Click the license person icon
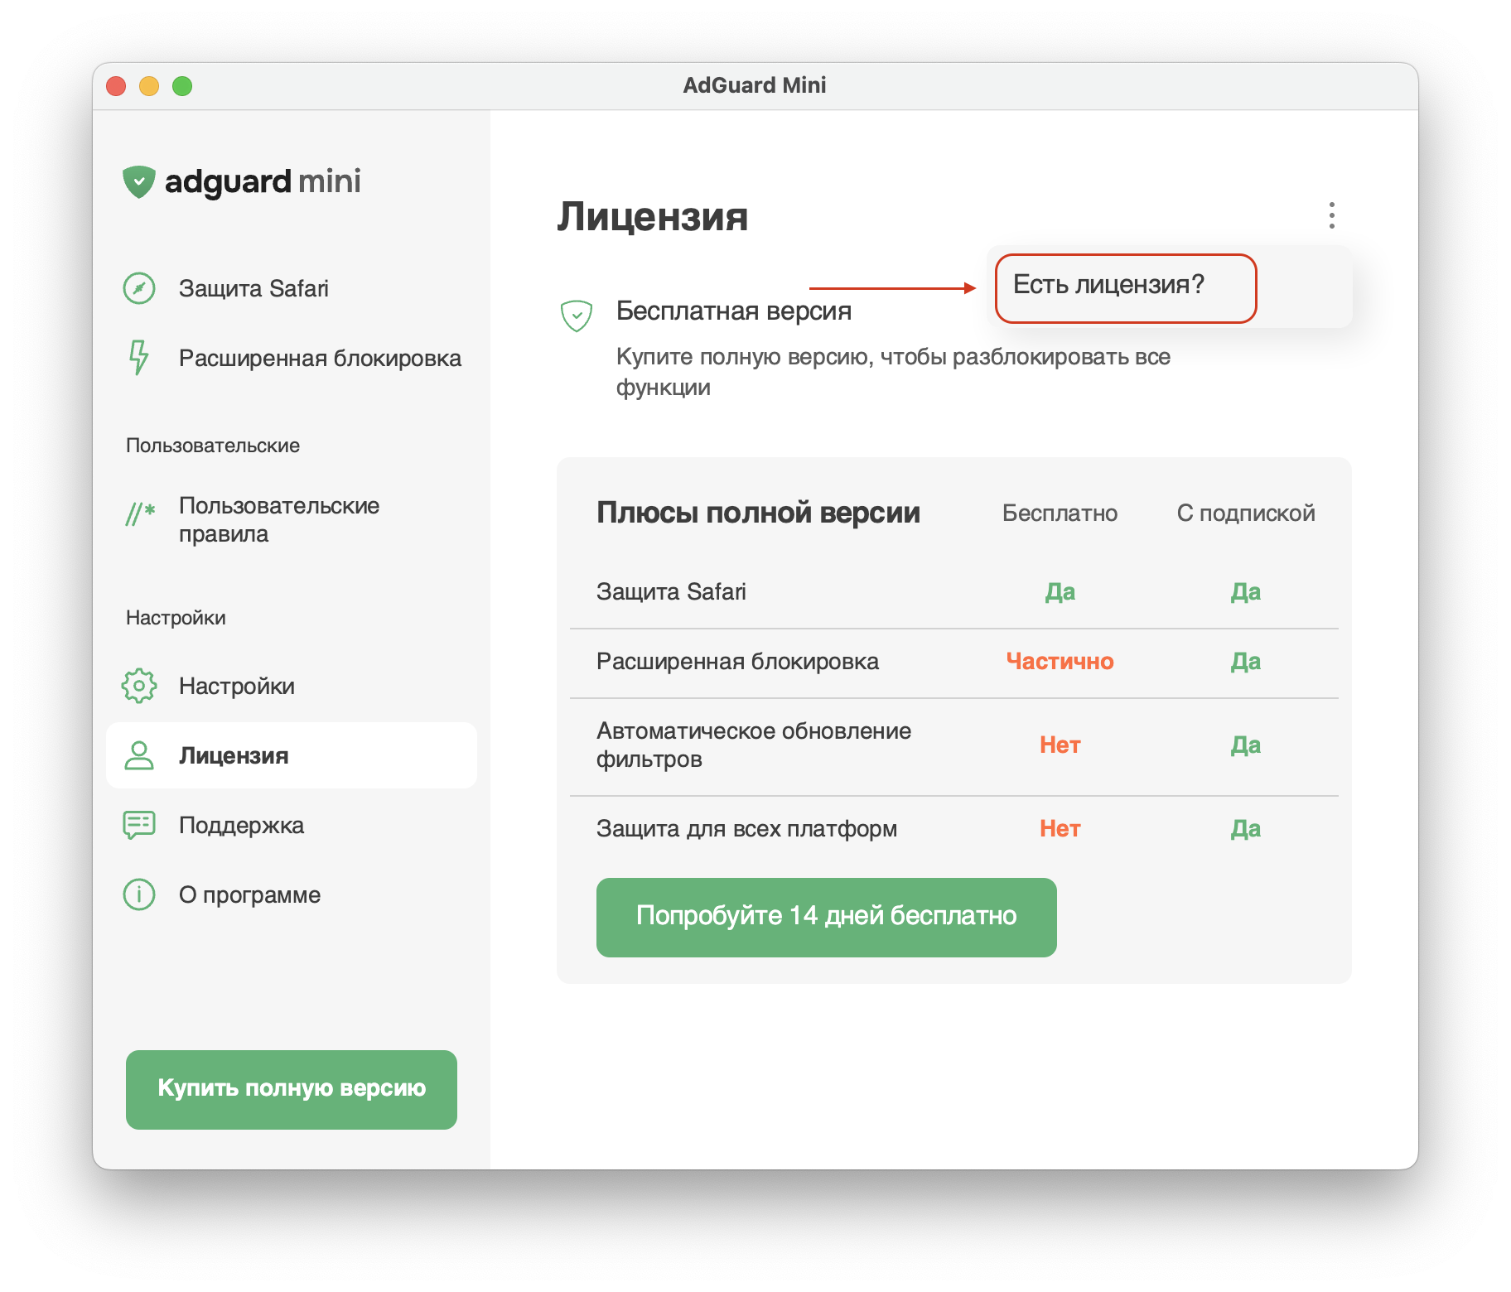This screenshot has height=1292, width=1511. tap(139, 755)
